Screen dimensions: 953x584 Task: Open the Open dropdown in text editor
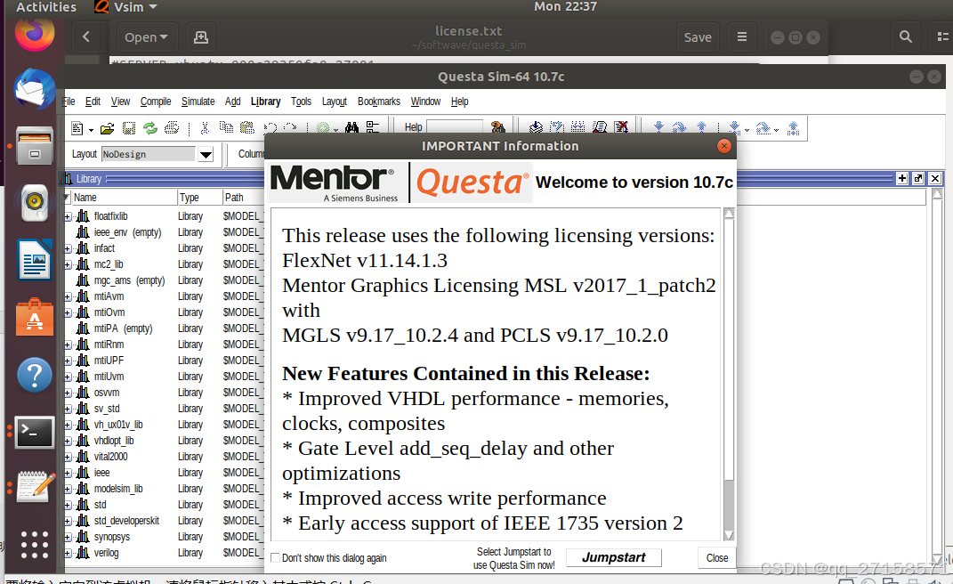point(147,37)
